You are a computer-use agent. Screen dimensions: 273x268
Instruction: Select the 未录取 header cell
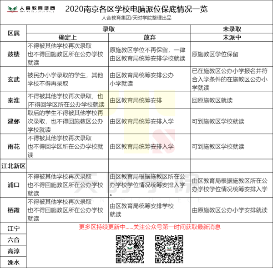[x=232, y=29]
